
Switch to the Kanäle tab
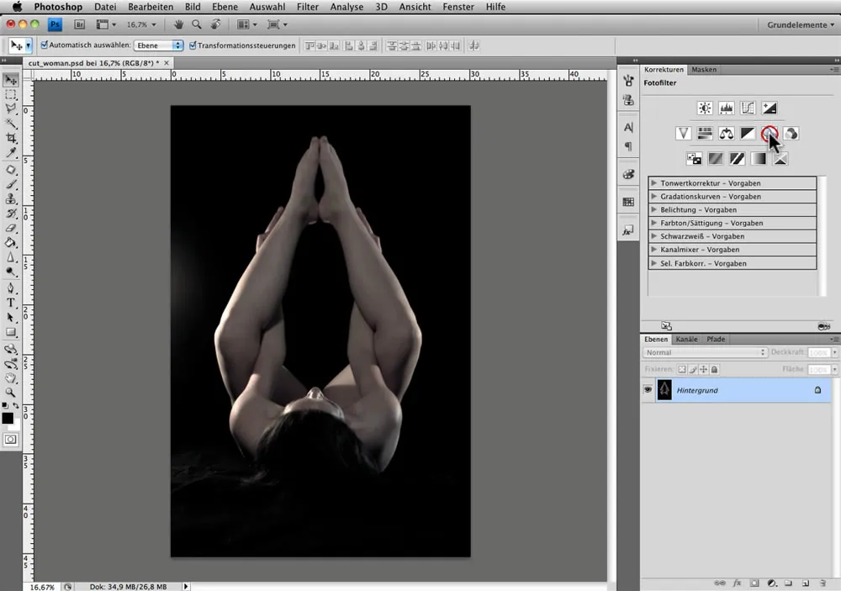click(687, 340)
